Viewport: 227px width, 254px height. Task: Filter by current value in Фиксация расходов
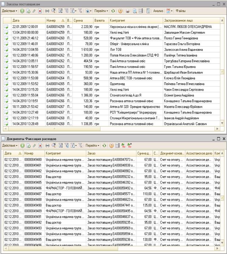point(67,146)
